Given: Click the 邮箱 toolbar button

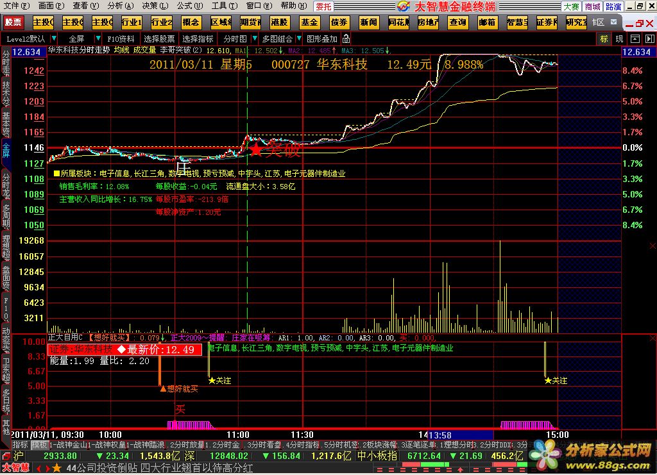Looking at the screenshot, I should pyautogui.click(x=488, y=22).
